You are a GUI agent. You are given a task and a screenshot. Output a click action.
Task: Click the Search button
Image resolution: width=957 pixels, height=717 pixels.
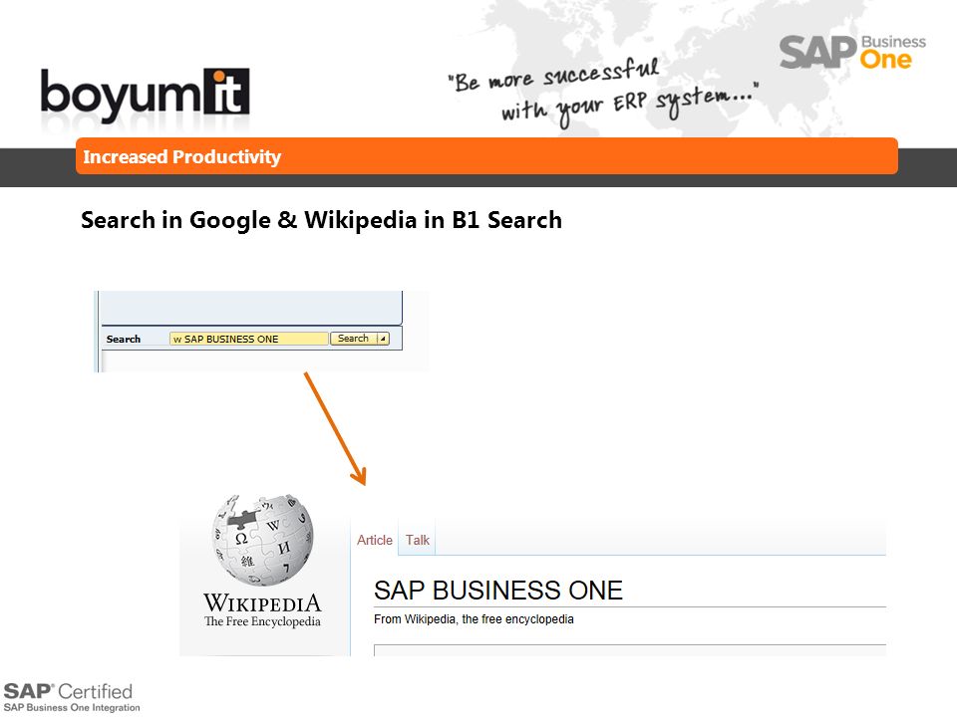click(x=353, y=339)
